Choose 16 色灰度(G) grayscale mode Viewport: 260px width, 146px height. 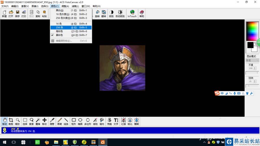tap(71, 14)
